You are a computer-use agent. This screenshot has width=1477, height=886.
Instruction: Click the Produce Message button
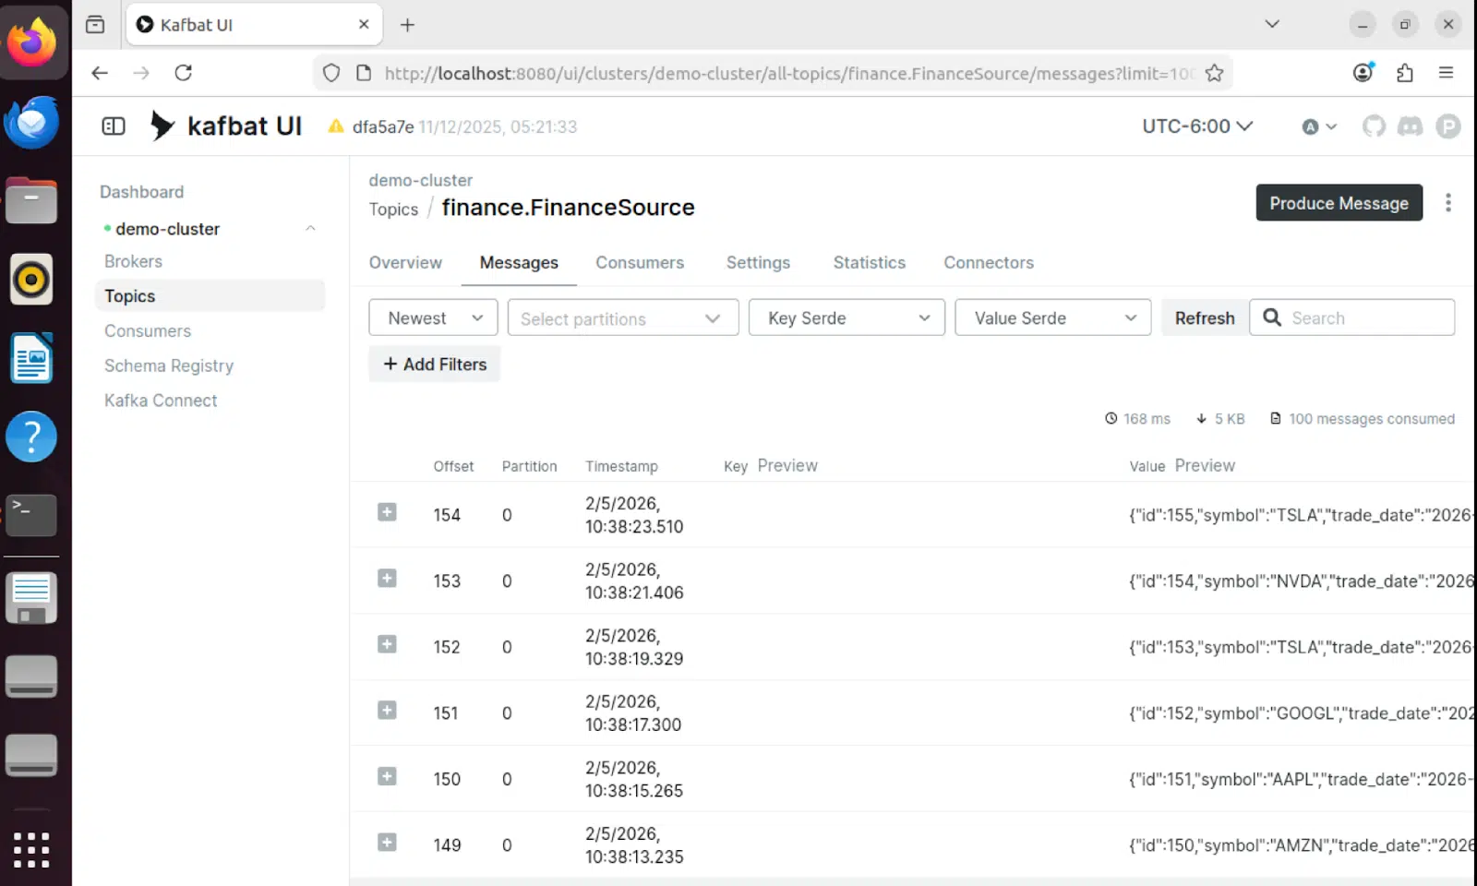pyautogui.click(x=1339, y=202)
